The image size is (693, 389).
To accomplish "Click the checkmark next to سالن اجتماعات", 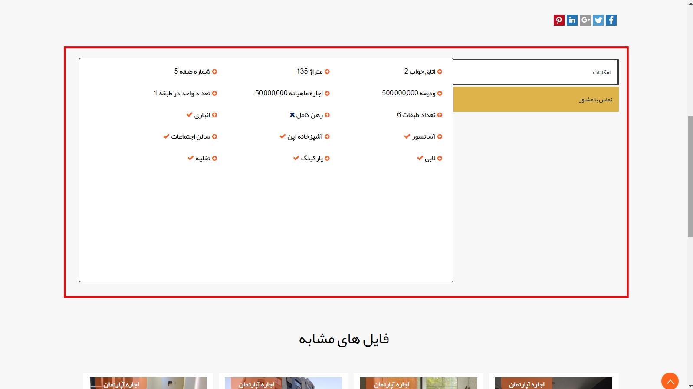I will [166, 136].
